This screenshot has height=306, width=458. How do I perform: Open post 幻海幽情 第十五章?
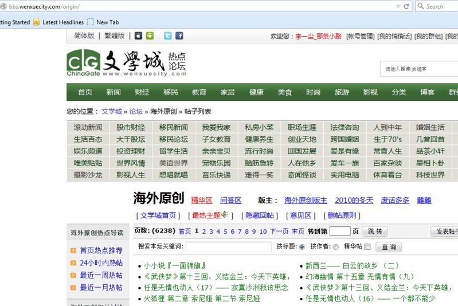tap(360, 277)
